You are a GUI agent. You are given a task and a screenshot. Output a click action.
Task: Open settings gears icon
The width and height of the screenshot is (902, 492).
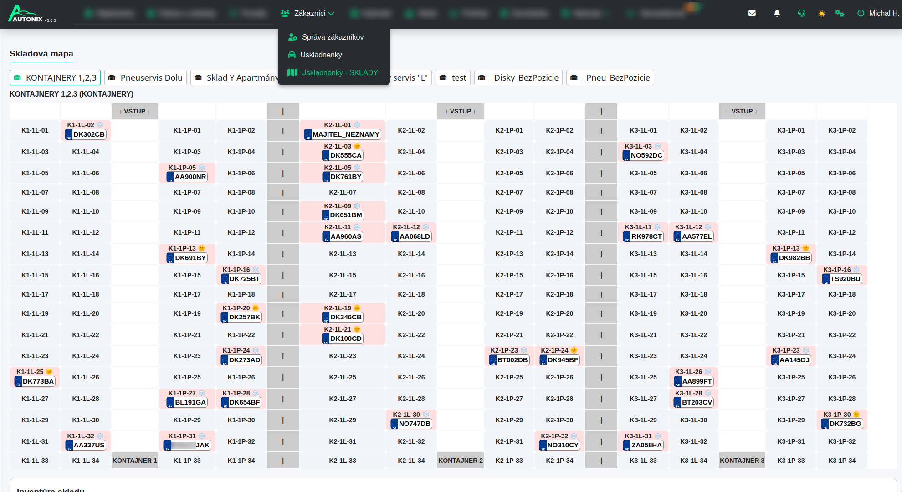[840, 13]
